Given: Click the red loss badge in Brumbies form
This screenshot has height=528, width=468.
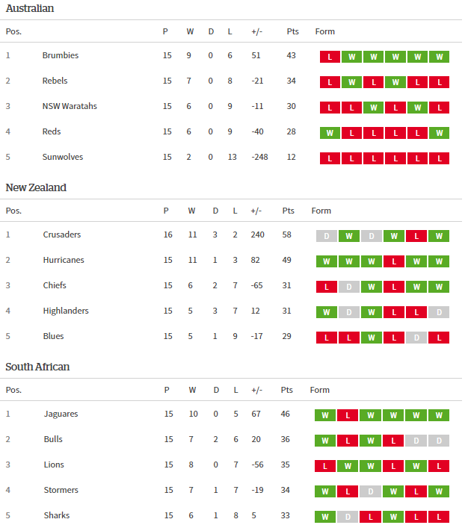Looking at the screenshot, I should [x=330, y=57].
